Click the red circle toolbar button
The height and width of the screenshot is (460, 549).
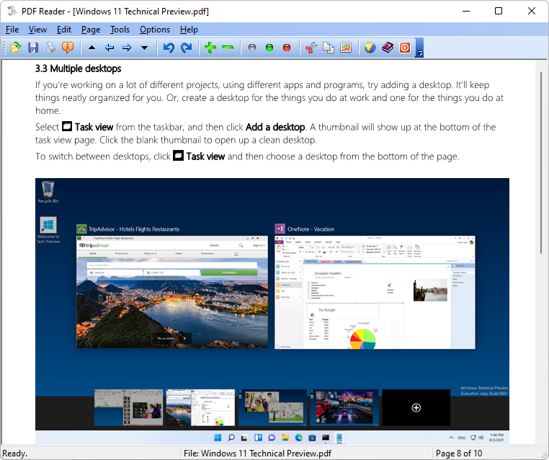tap(287, 48)
